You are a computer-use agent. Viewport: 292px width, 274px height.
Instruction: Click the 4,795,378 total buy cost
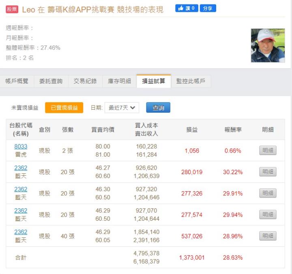(146, 253)
